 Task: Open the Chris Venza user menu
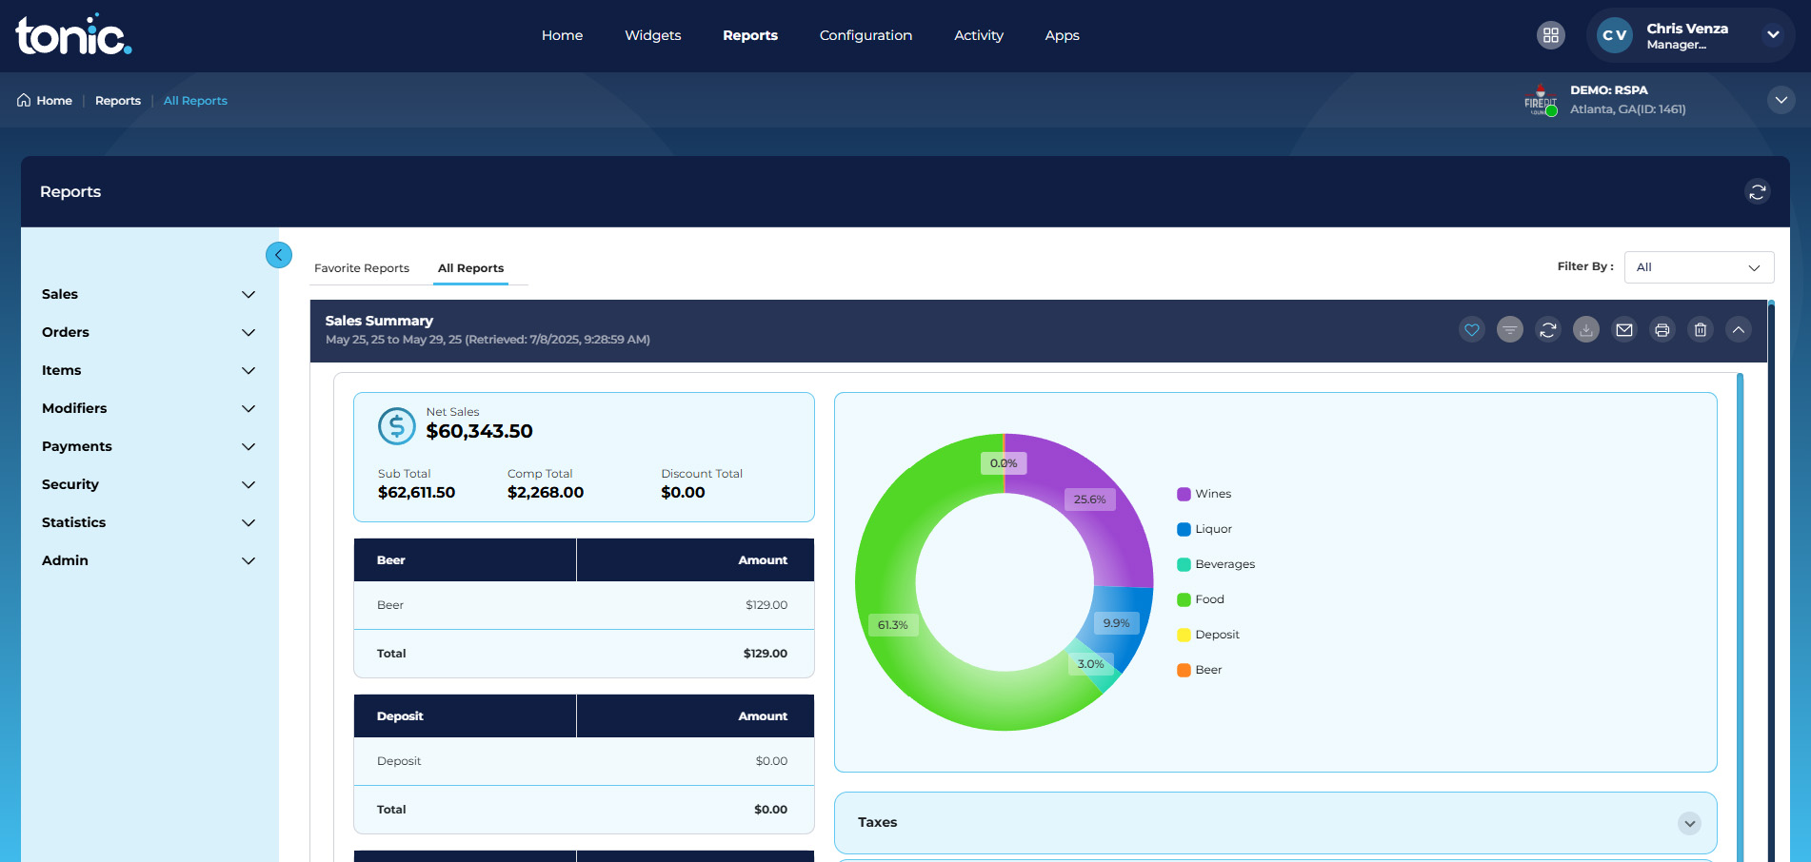click(x=1773, y=35)
